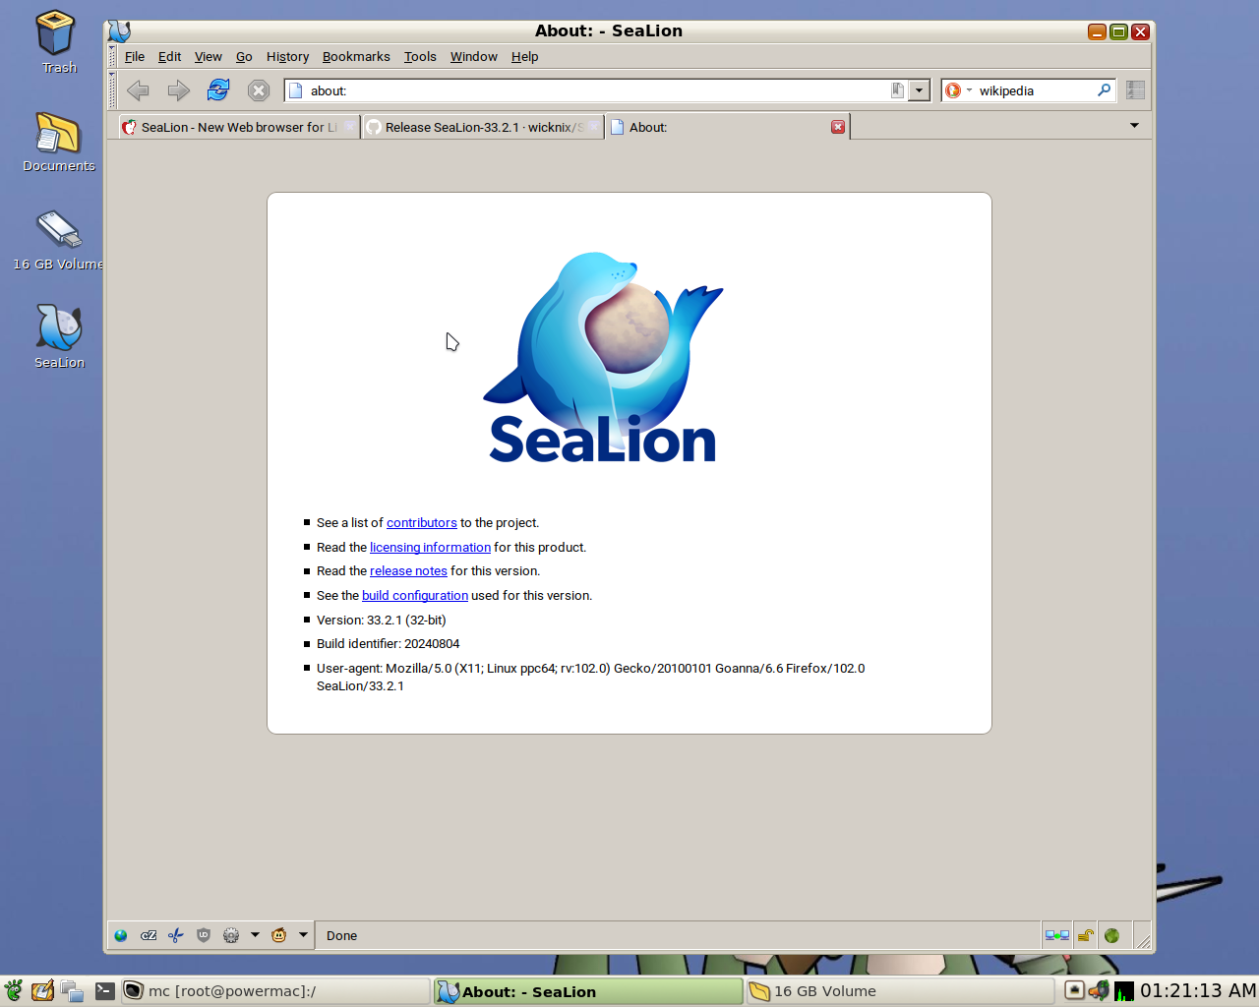Open the release notes link
The height and width of the screenshot is (1007, 1259).
click(x=408, y=570)
